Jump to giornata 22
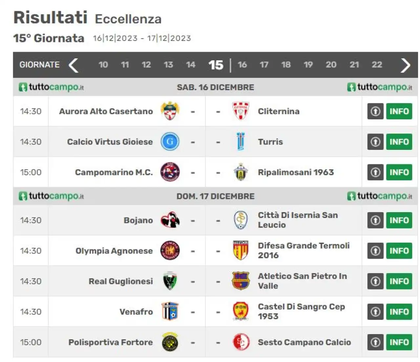420x362 pixels. click(377, 65)
